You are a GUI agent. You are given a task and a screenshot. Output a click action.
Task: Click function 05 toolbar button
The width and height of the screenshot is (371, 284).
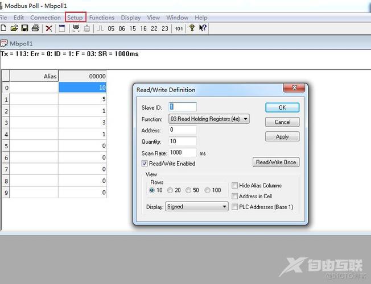pos(111,28)
